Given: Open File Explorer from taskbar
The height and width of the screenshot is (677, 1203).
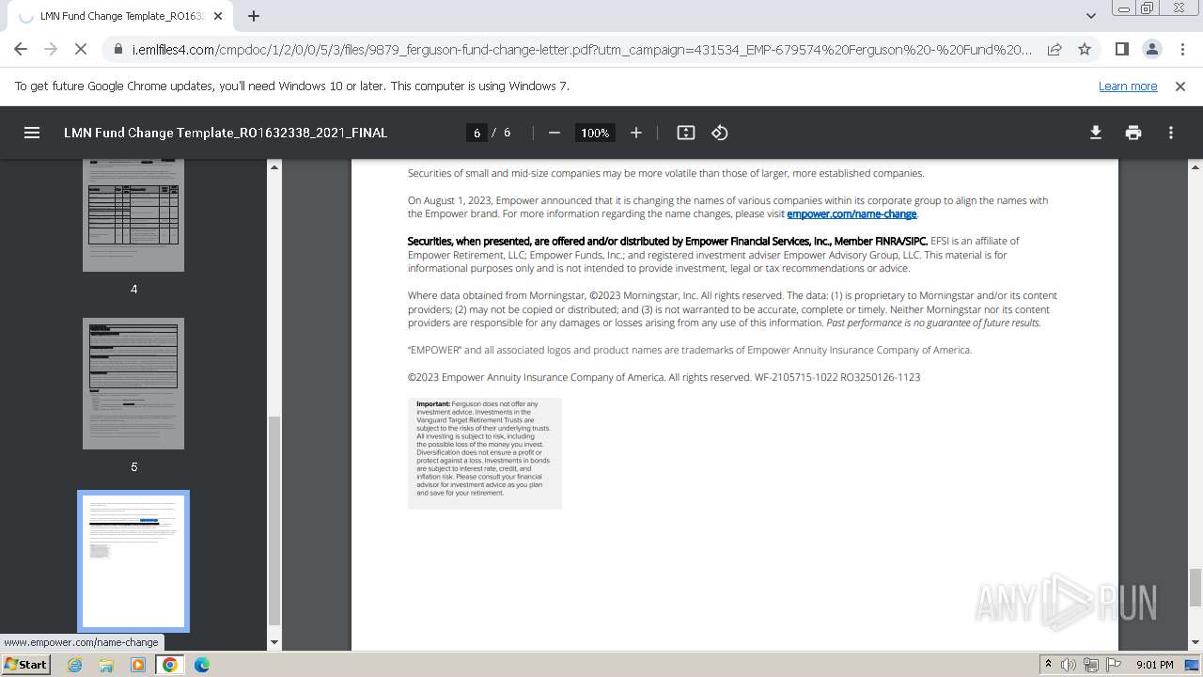Looking at the screenshot, I should click(106, 665).
